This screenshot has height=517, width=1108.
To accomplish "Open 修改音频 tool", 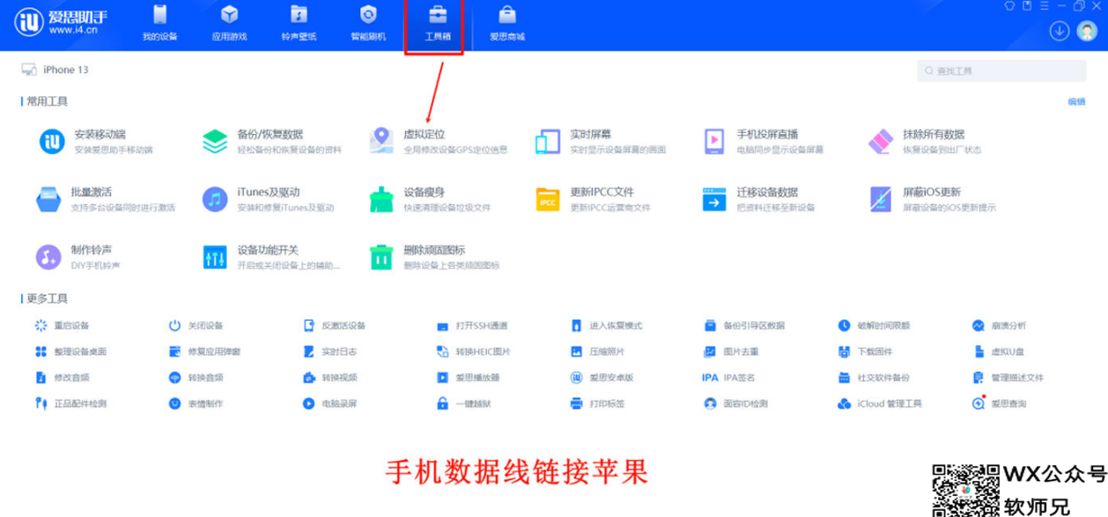I will (62, 378).
